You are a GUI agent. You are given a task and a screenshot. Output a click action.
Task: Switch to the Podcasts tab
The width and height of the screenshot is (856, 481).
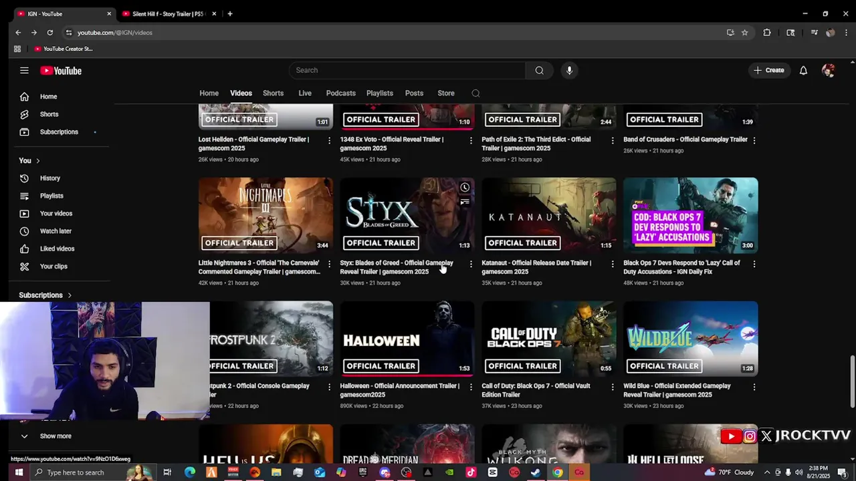340,94
